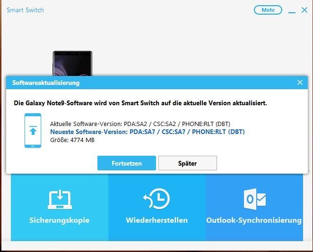This screenshot has height=252, width=313.
Task: Click the Wiederherstellen clock icon
Action: (156, 199)
